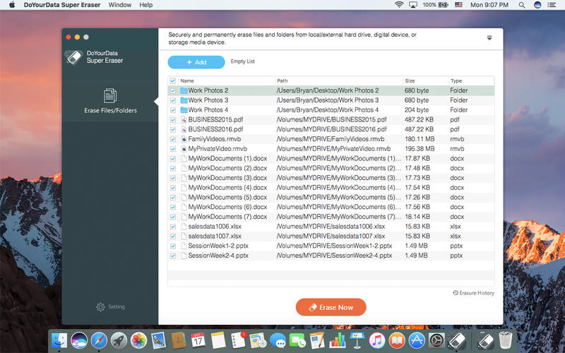Select the MyWorkDocuments (1).docx row
This screenshot has width=565, height=353.
coord(331,158)
